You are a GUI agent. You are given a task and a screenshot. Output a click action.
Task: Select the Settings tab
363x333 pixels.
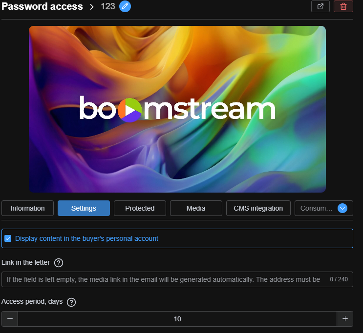tap(84, 208)
